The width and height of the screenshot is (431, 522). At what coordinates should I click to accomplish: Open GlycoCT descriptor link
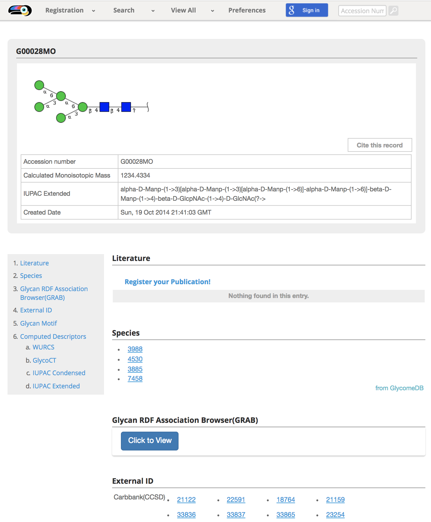[x=44, y=360]
